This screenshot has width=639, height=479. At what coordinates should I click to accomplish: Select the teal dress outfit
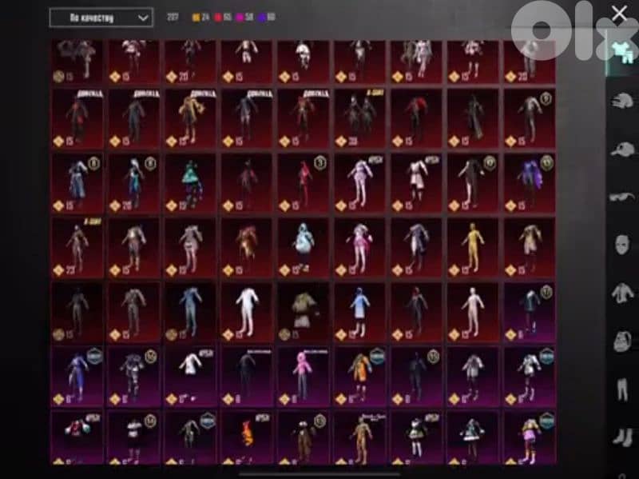190,183
